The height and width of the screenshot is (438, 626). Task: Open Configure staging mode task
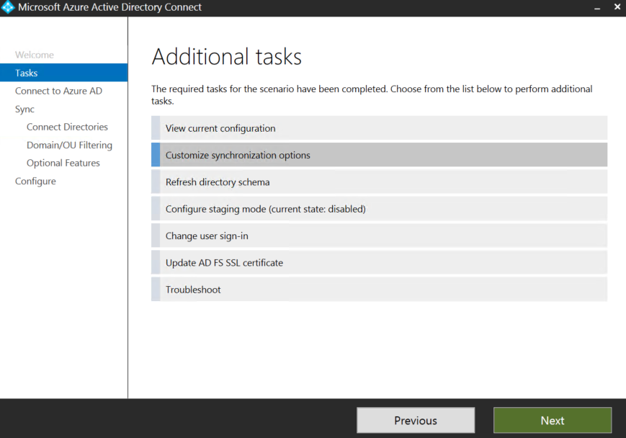(x=379, y=209)
